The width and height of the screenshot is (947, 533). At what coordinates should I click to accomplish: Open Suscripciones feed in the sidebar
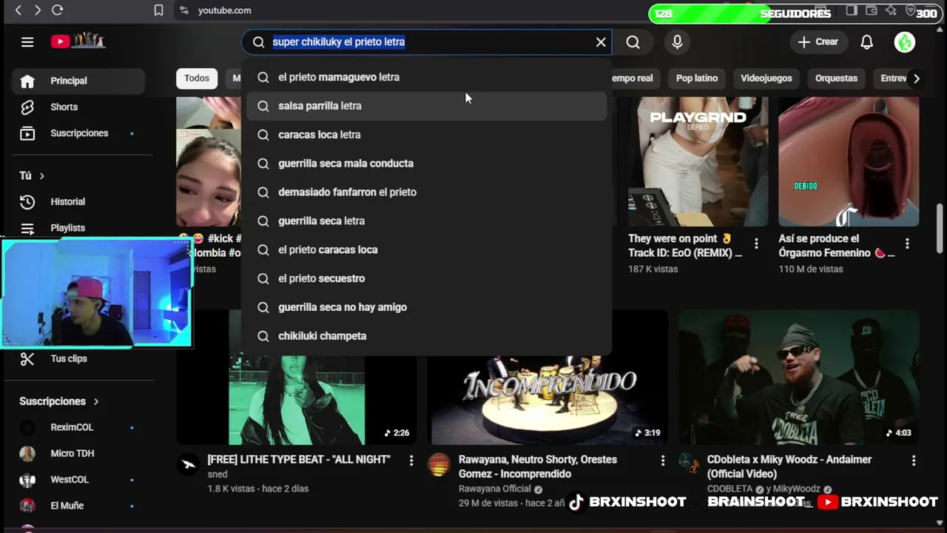click(78, 133)
